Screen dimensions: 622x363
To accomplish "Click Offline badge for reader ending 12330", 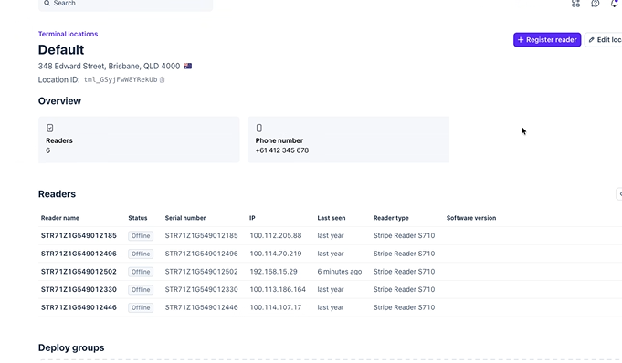I will tap(141, 290).
